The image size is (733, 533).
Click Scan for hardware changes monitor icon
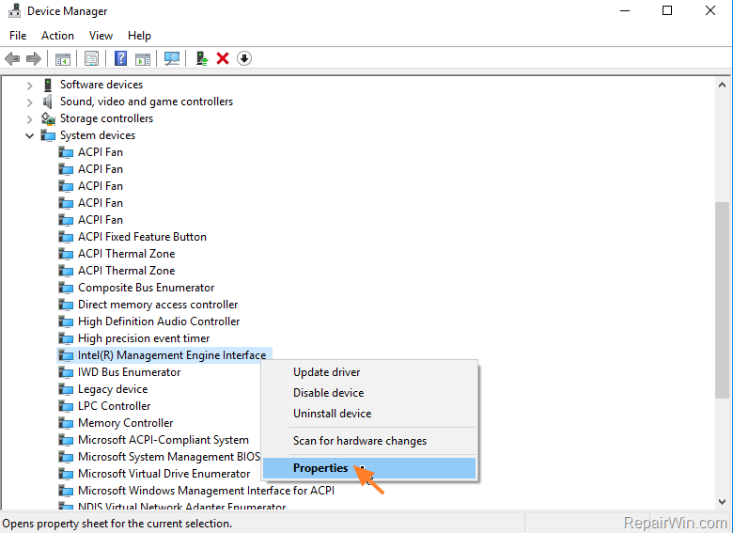pos(172,58)
